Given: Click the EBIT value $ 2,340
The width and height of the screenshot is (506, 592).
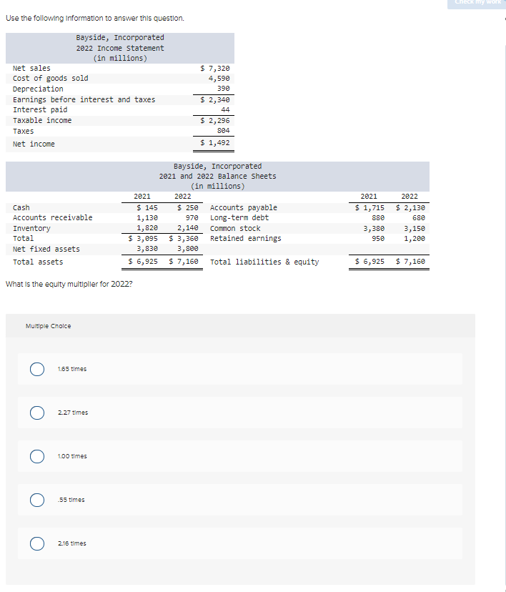Looking at the screenshot, I should [214, 99].
